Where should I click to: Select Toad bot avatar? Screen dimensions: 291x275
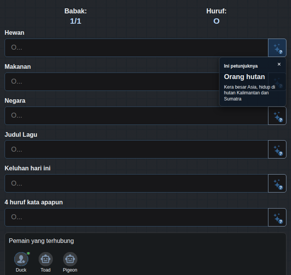click(46, 259)
